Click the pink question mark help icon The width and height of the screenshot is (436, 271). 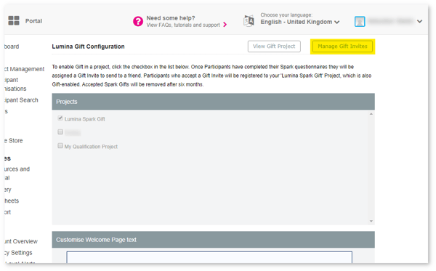point(138,21)
